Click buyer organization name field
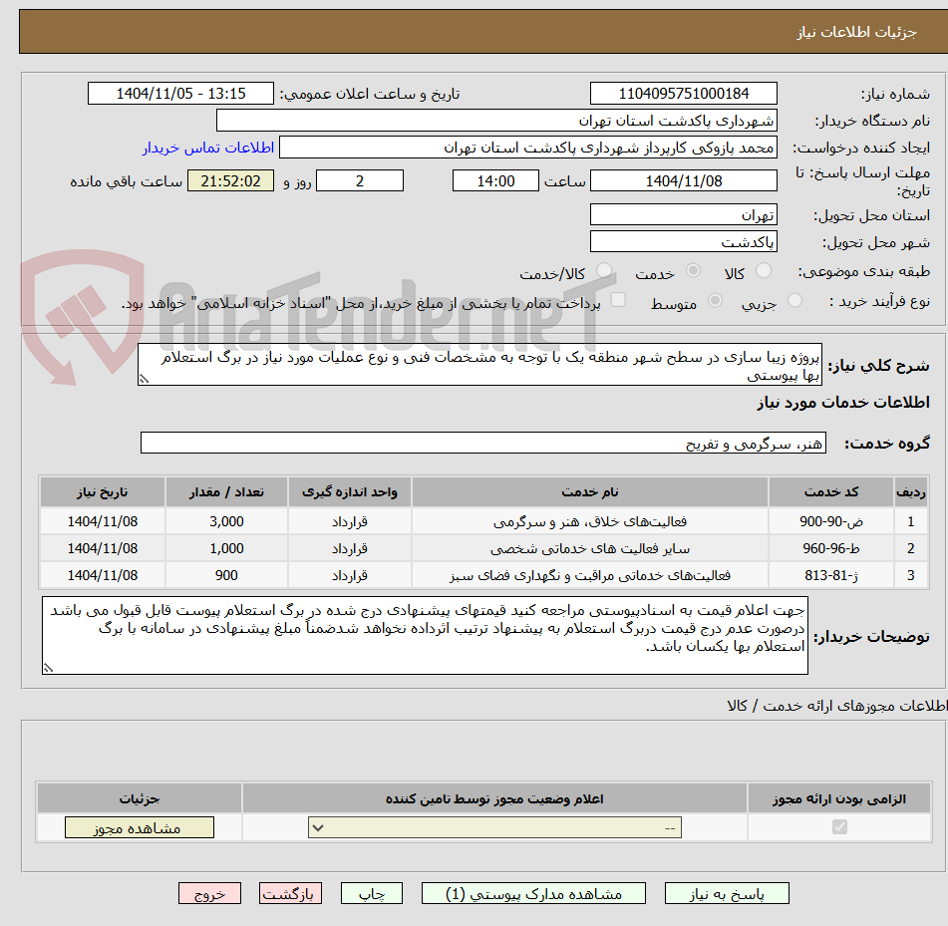Screen dimensions: 948x926 pos(496,121)
